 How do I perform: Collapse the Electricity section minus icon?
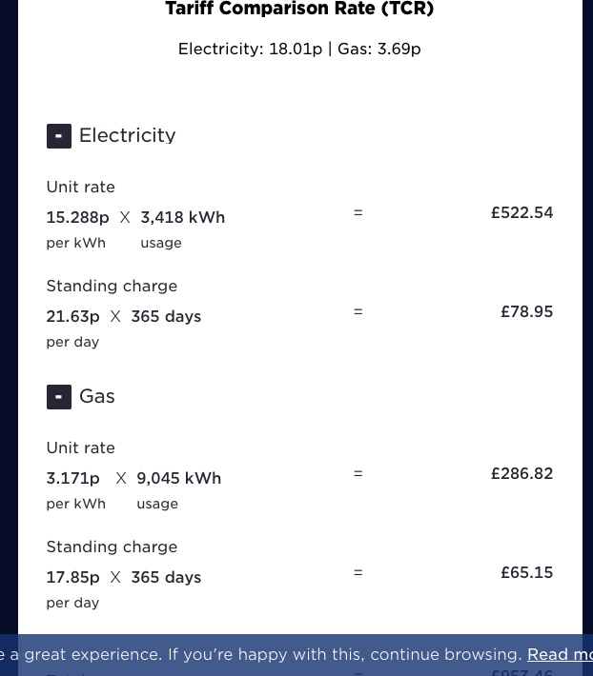[x=58, y=136]
